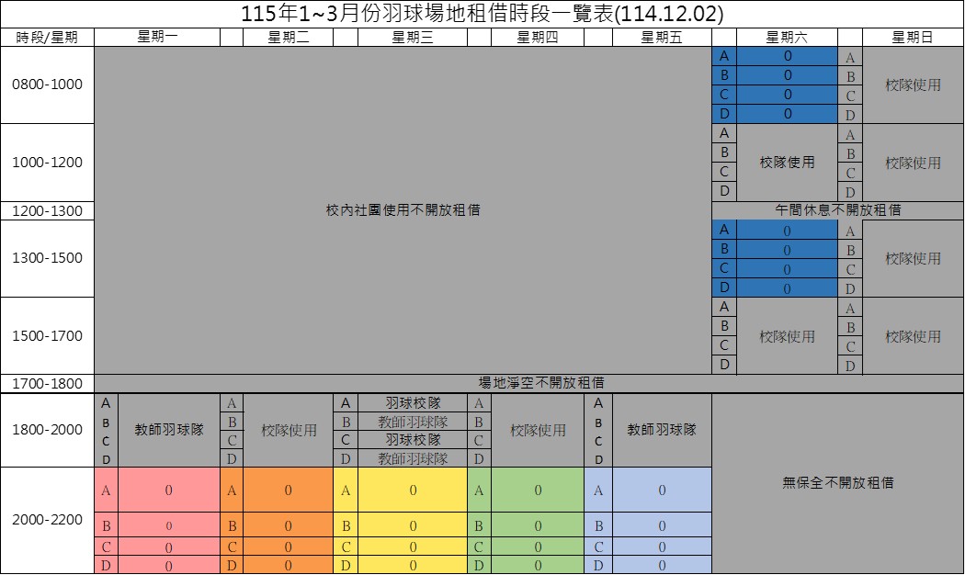Select Thursday 2000-2200 court A green cell
The image size is (965, 575).
click(x=538, y=490)
